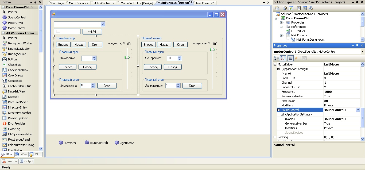Open the Error List tab
This screenshot has height=170, width=365.
(10, 161)
